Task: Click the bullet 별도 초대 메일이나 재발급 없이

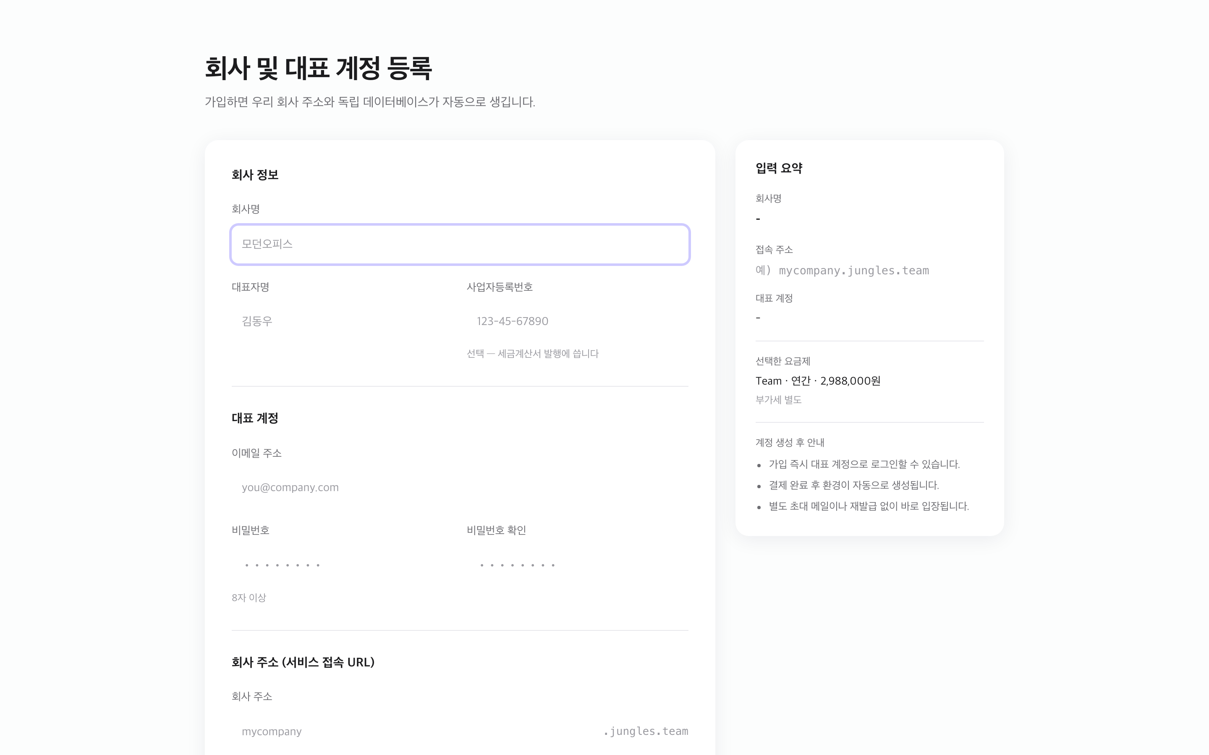Action: (869, 506)
